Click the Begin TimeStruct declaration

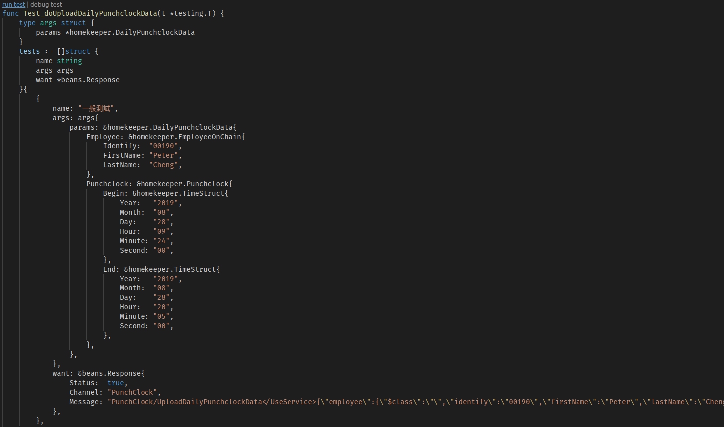165,193
